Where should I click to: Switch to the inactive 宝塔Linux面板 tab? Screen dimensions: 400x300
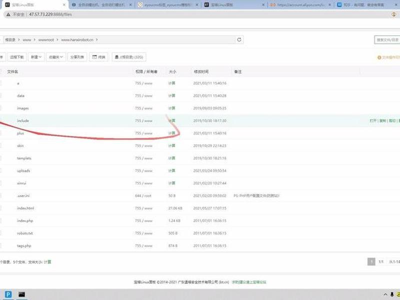(x=234, y=5)
